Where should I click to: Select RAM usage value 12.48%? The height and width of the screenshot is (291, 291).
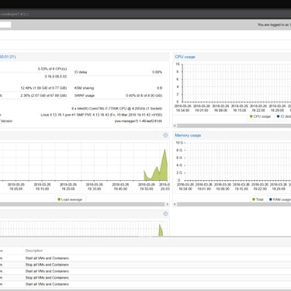click(x=43, y=88)
